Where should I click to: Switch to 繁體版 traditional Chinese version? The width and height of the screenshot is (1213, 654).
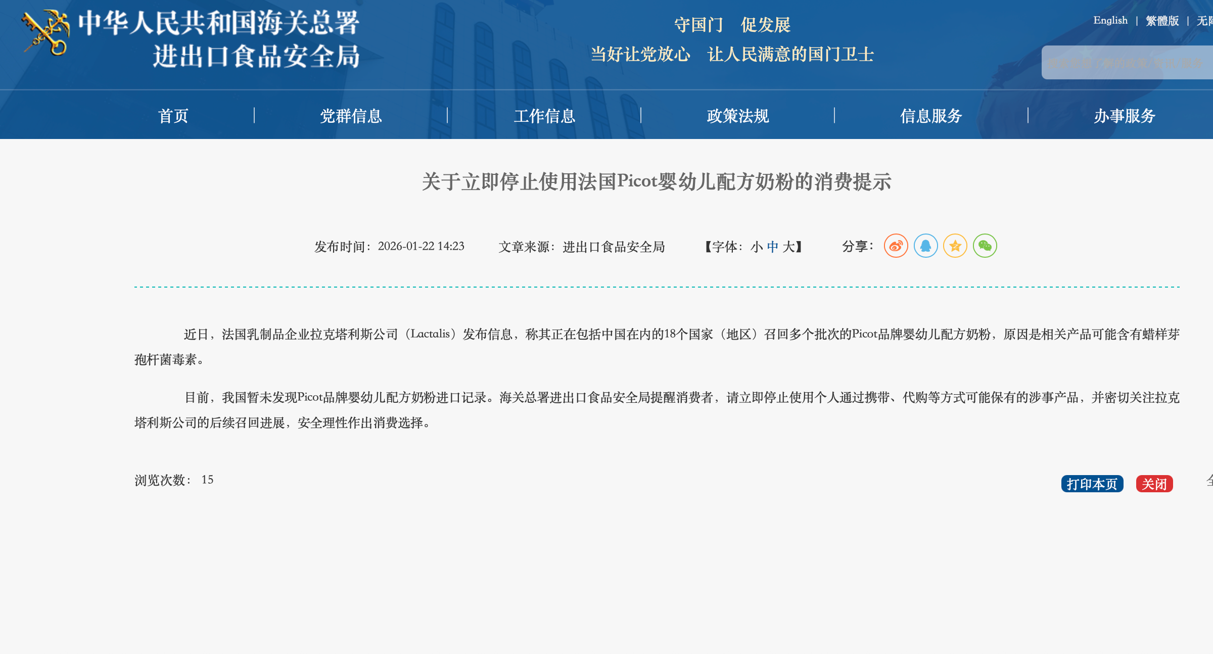(1162, 21)
